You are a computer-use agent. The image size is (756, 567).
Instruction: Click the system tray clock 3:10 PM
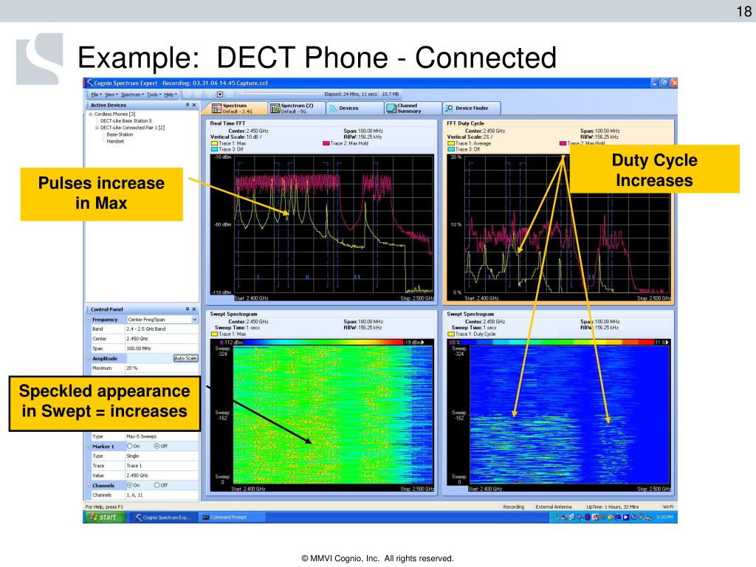point(664,518)
